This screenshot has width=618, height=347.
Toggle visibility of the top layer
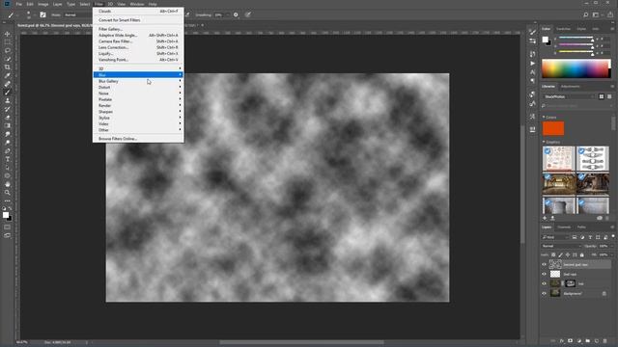click(x=545, y=265)
